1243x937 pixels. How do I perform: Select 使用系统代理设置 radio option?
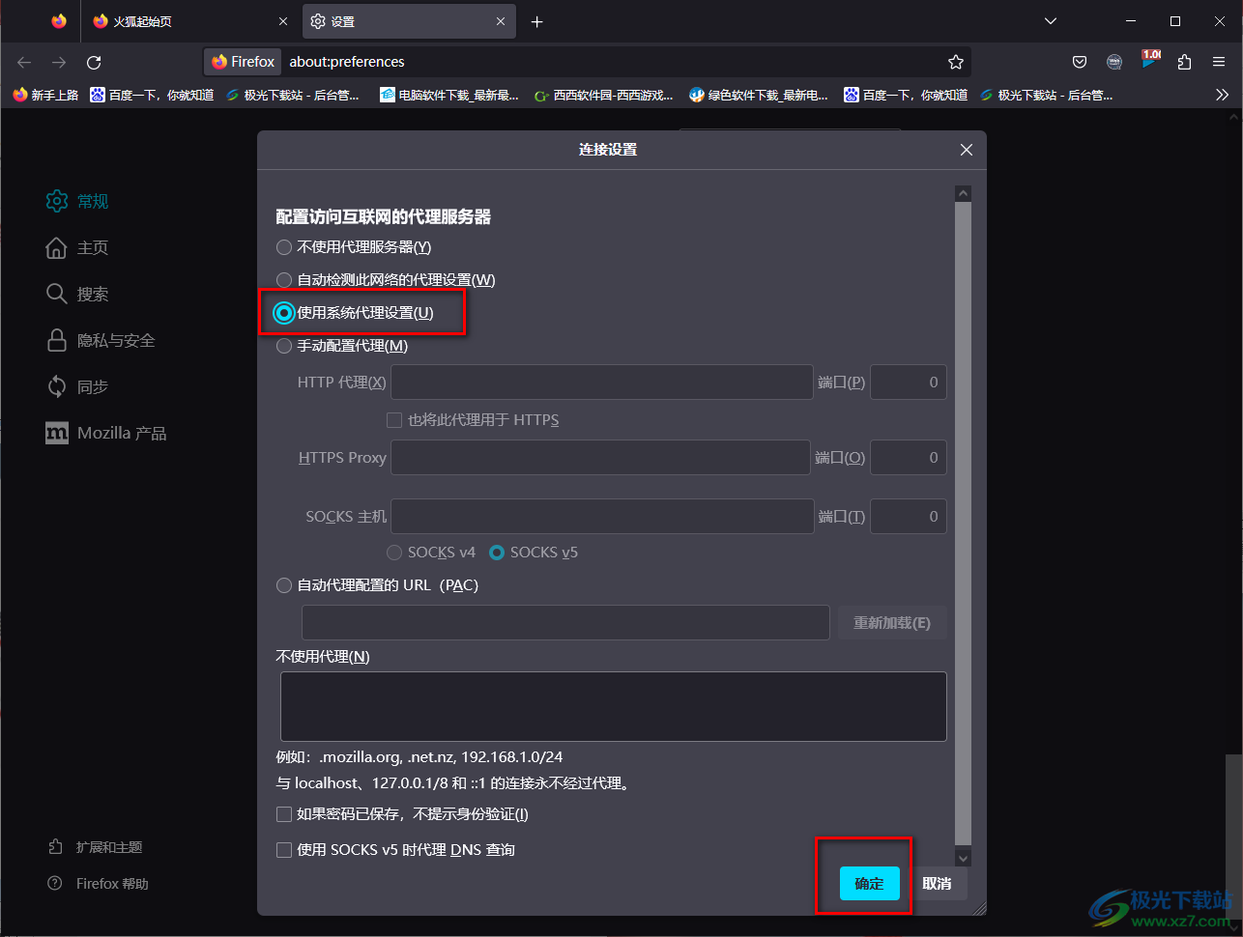[284, 313]
